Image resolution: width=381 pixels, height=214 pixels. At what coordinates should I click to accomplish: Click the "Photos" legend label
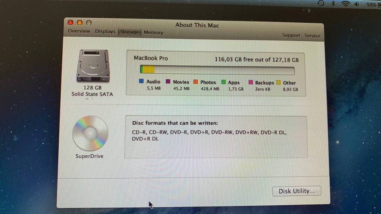click(208, 82)
